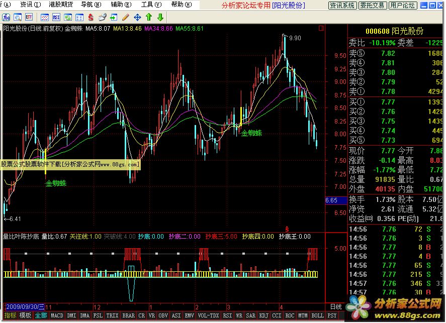Switch to VR indicator tab
This screenshot has width=446, height=323.
click(152, 315)
